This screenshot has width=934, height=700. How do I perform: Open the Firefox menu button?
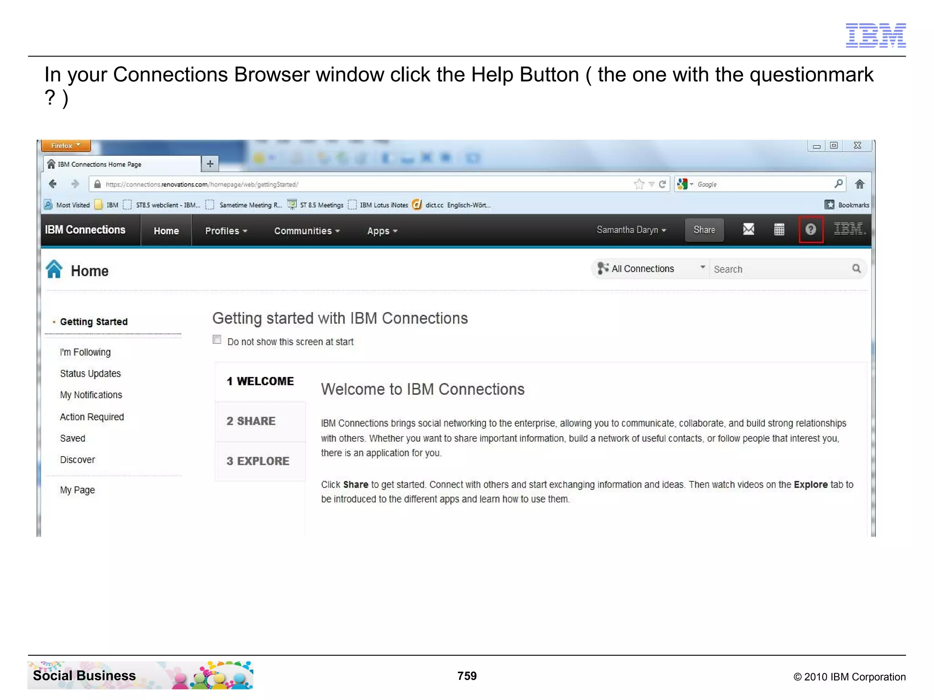click(66, 145)
